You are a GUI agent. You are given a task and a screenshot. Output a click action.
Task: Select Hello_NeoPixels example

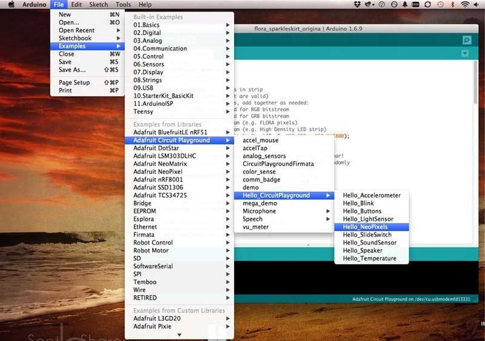365,227
